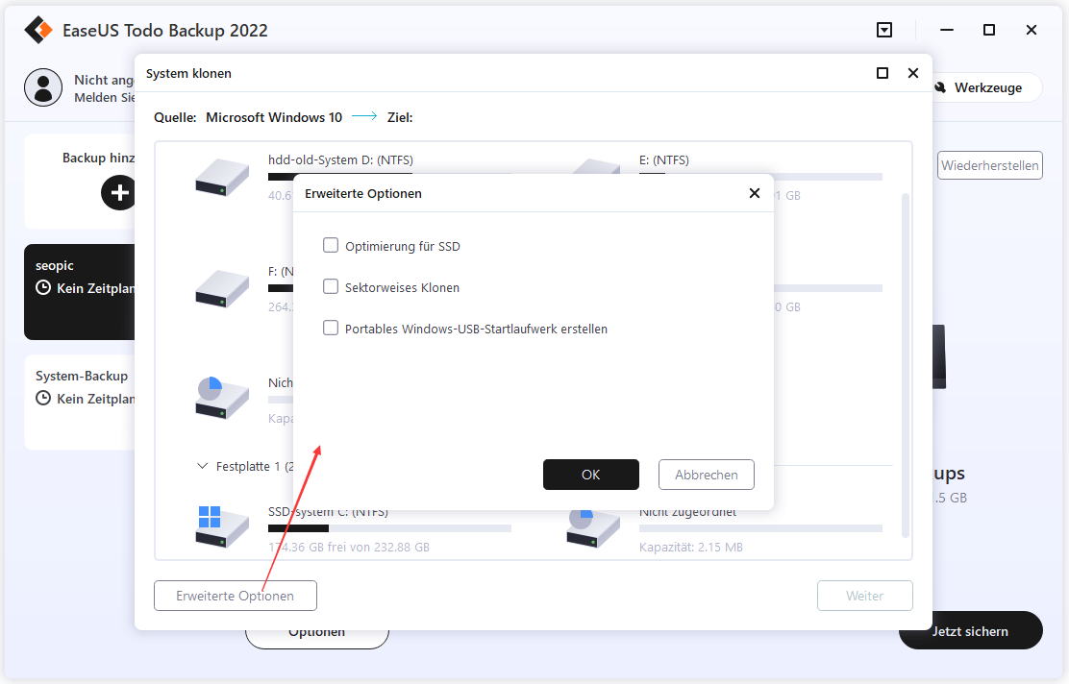Click the Wiederherstellen button
Viewport: 1069px width, 684px height.
[x=990, y=165]
